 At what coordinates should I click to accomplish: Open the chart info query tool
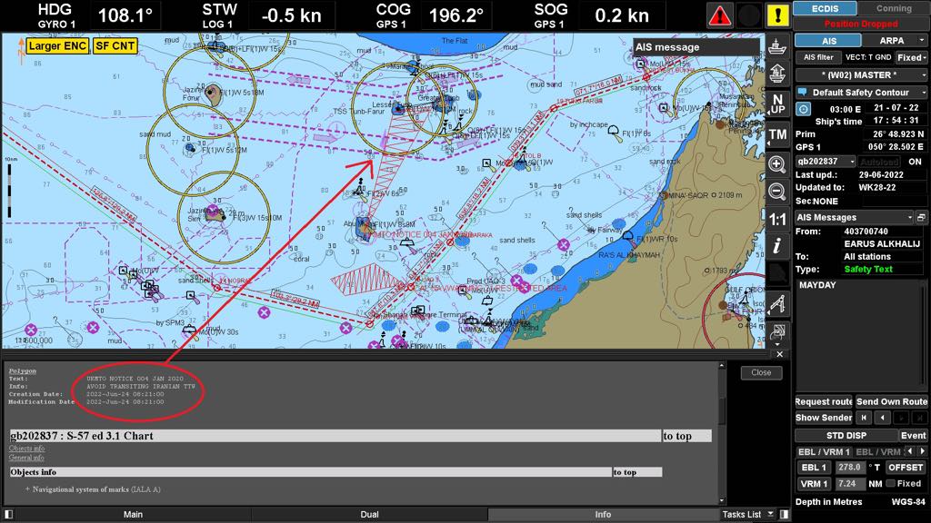[777, 247]
